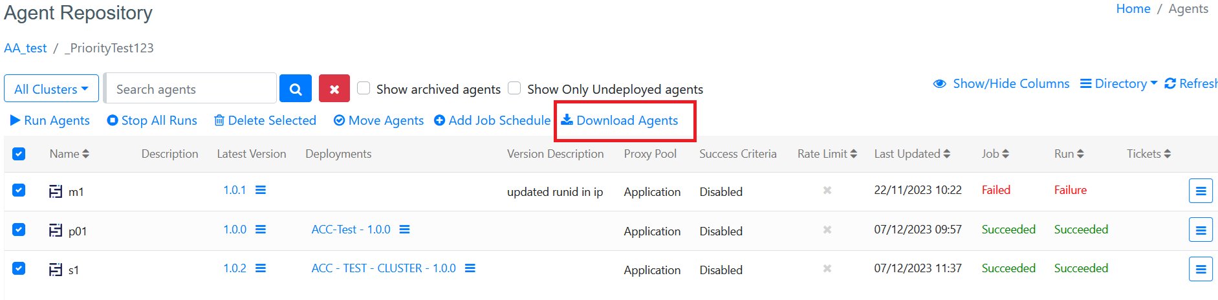Image resolution: width=1218 pixels, height=300 pixels.
Task: Toggle Show Only Undeployed agents checkbox
Action: [515, 88]
